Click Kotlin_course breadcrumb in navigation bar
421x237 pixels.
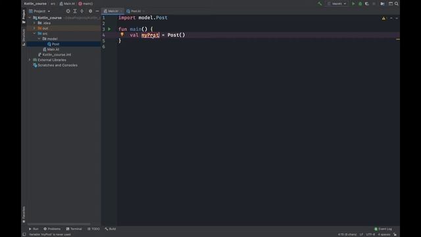35,4
